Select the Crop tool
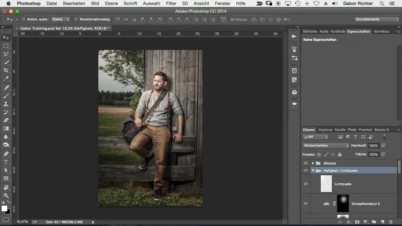Viewport: 402px width, 226px height. pyautogui.click(x=6, y=70)
